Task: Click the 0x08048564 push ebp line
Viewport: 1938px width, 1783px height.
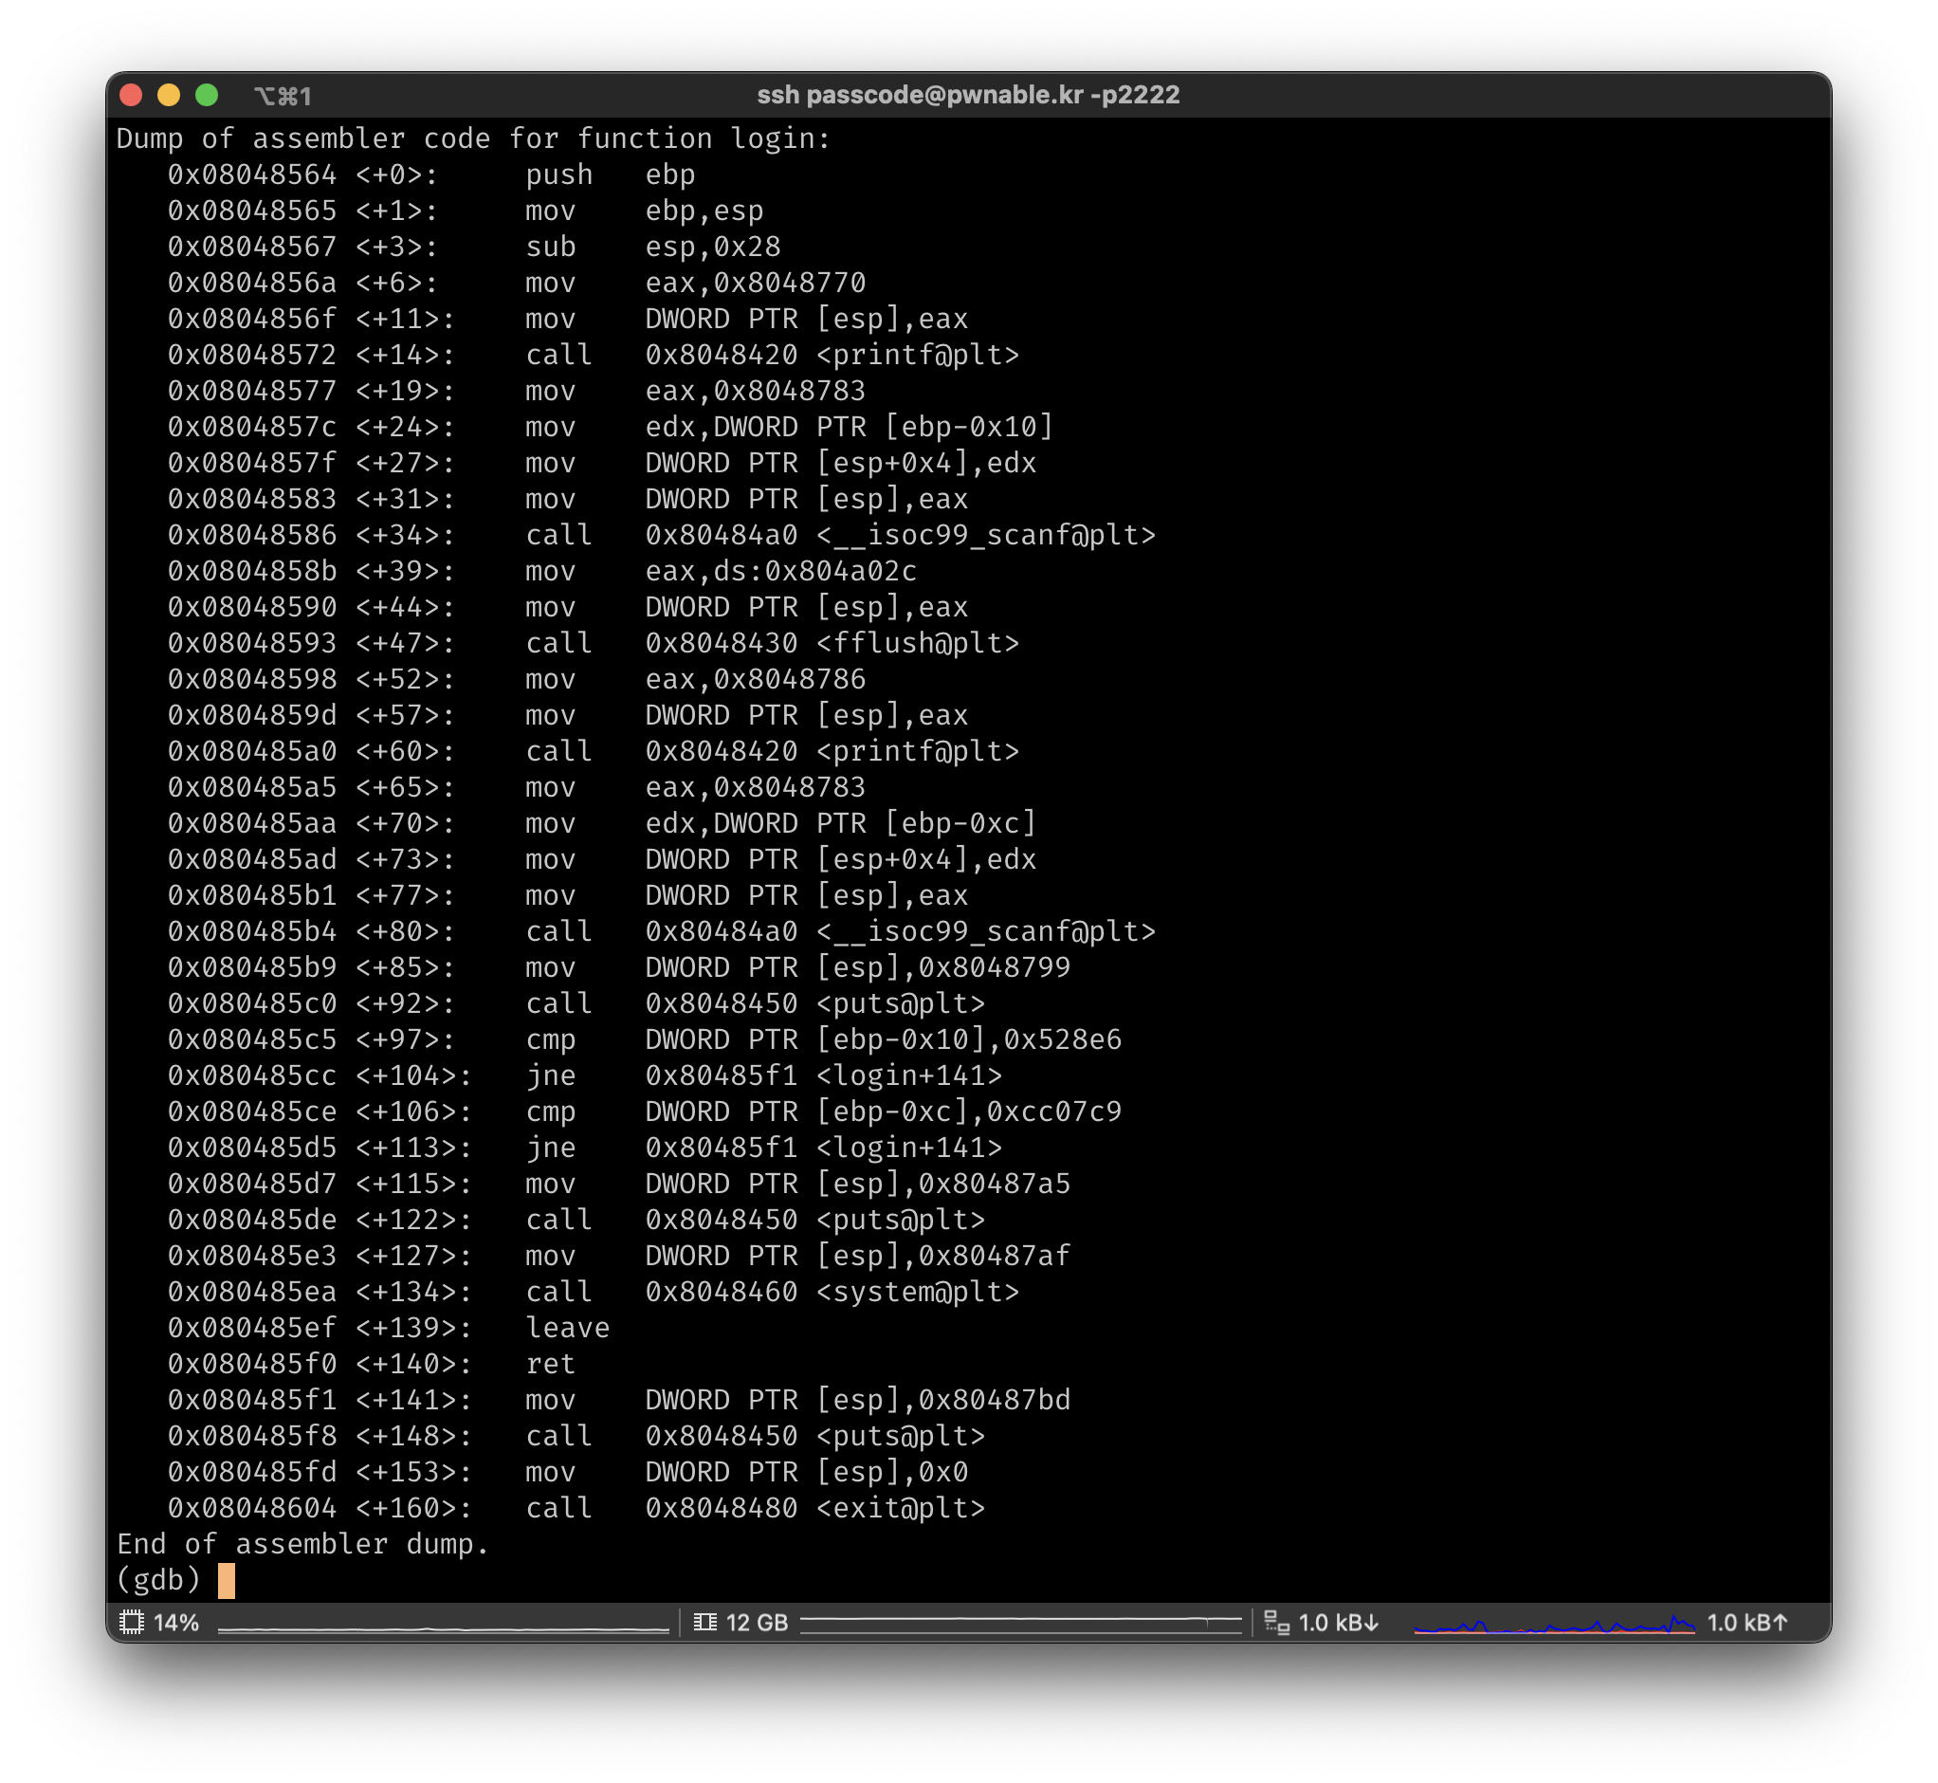Action: [430, 175]
